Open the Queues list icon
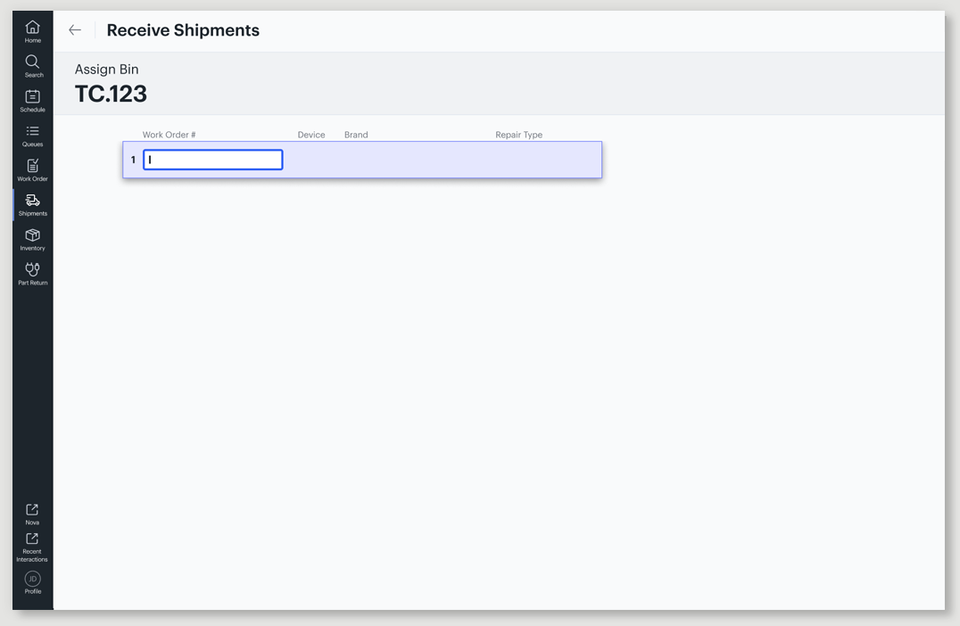This screenshot has width=960, height=626. click(32, 136)
